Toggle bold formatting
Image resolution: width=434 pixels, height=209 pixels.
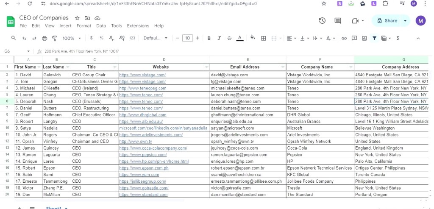(x=209, y=38)
